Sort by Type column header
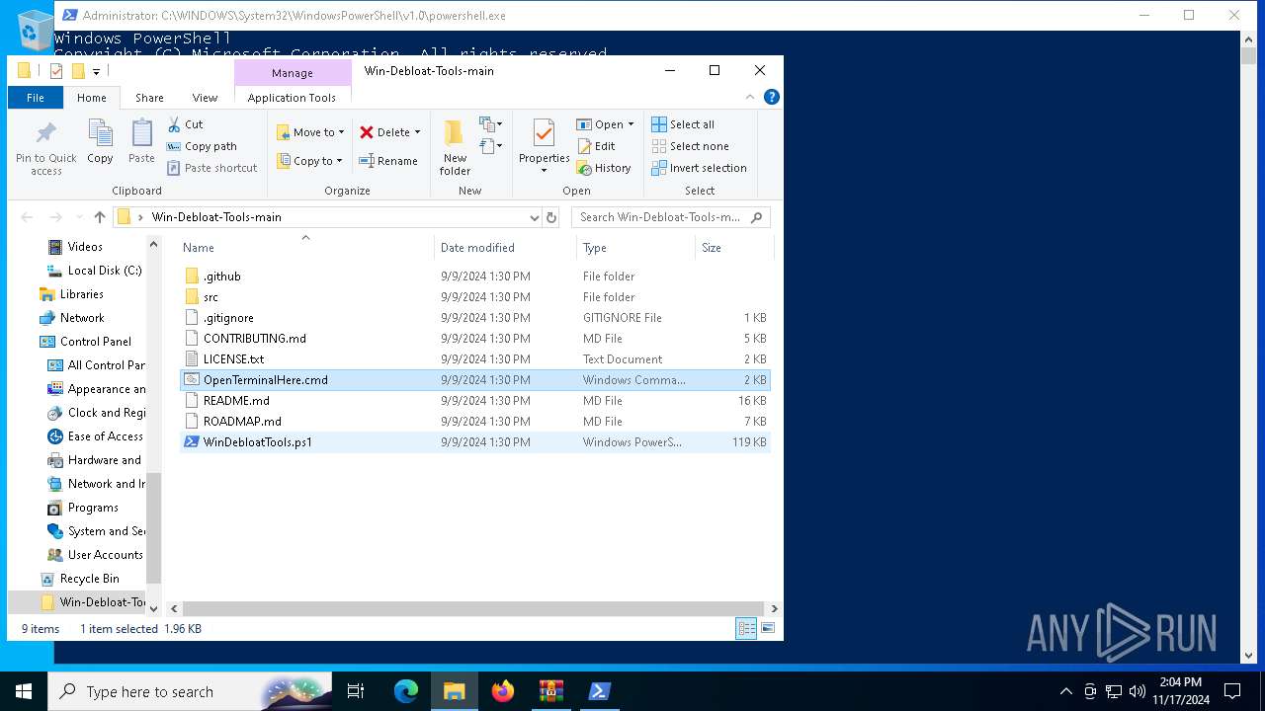 tap(636, 248)
